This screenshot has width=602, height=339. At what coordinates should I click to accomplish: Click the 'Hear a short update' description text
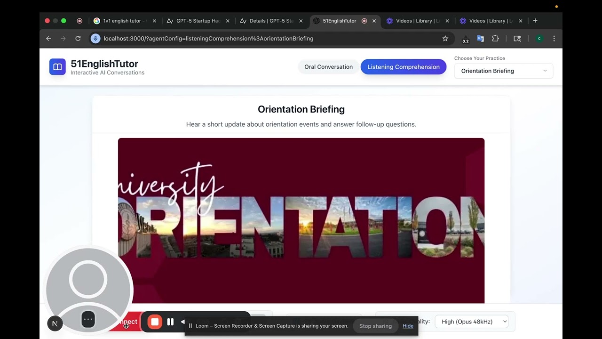(x=301, y=124)
